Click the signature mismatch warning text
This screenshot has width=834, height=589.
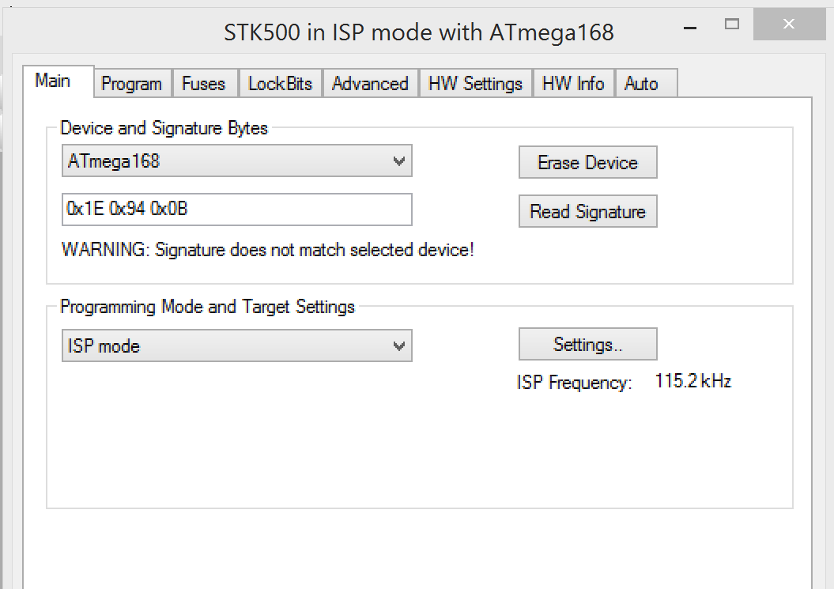pos(268,251)
